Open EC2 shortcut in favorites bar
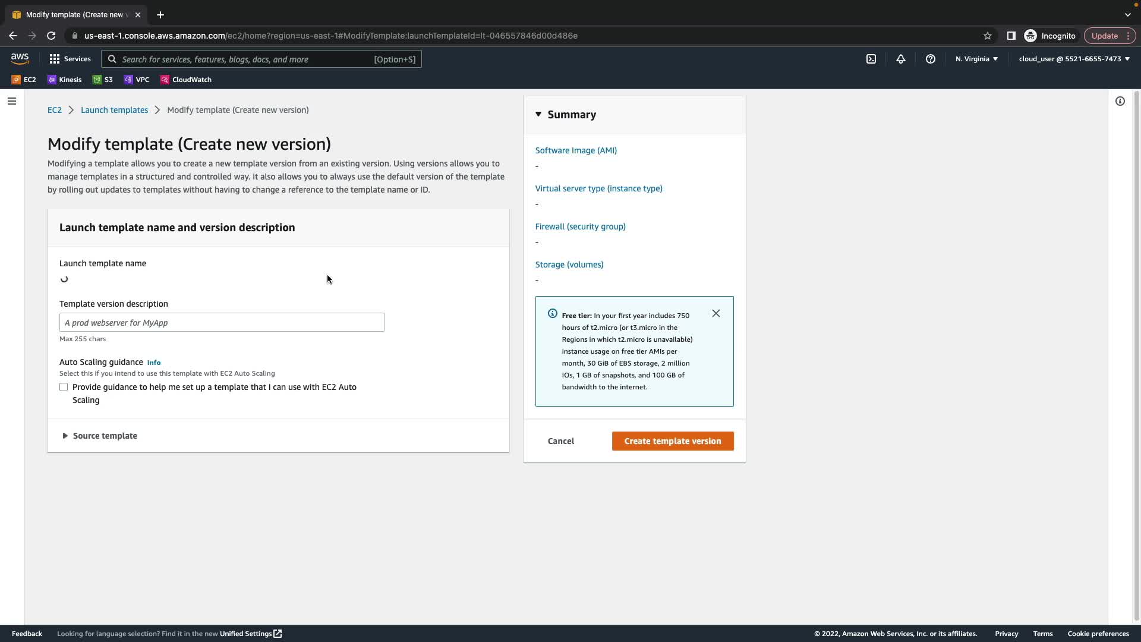This screenshot has height=642, width=1141. click(24, 80)
